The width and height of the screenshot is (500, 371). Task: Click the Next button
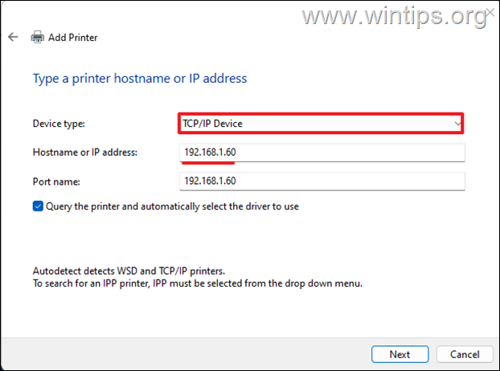400,354
